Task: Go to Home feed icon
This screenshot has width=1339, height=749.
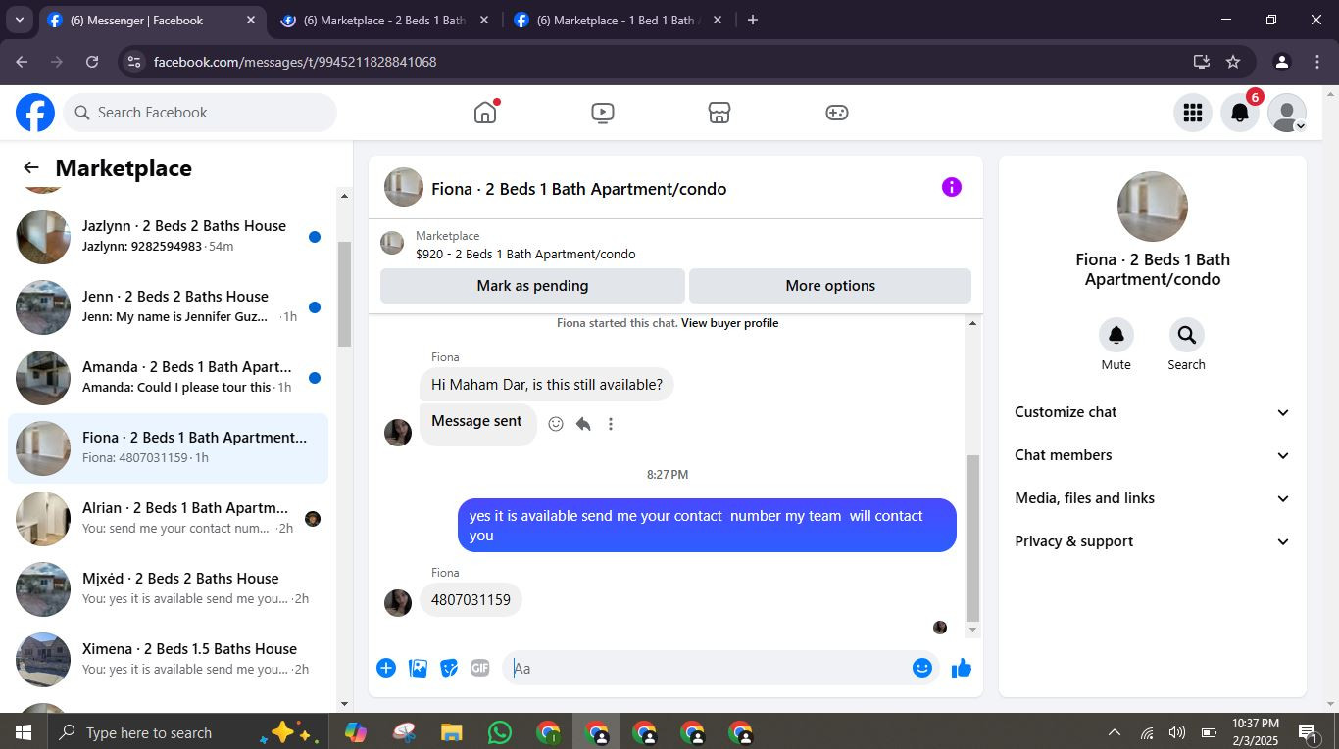Action: point(485,113)
